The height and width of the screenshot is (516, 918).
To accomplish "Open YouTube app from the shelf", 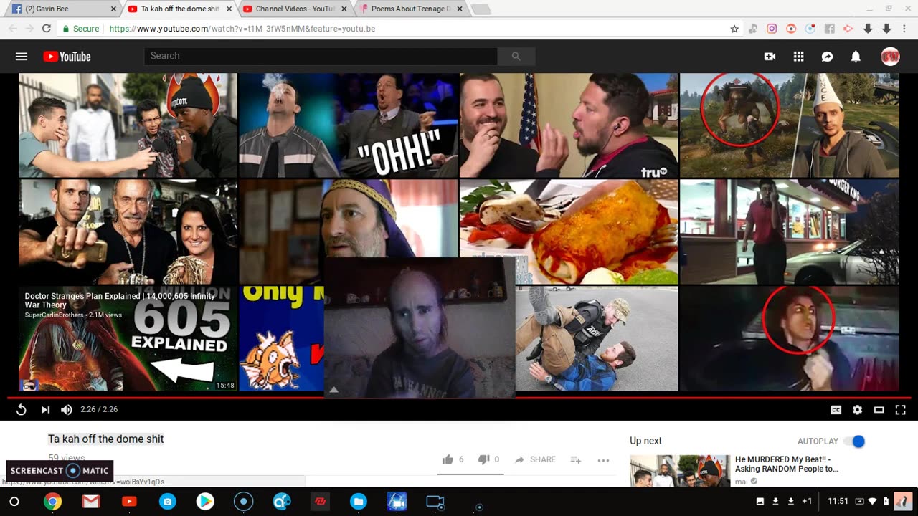I will tap(129, 502).
